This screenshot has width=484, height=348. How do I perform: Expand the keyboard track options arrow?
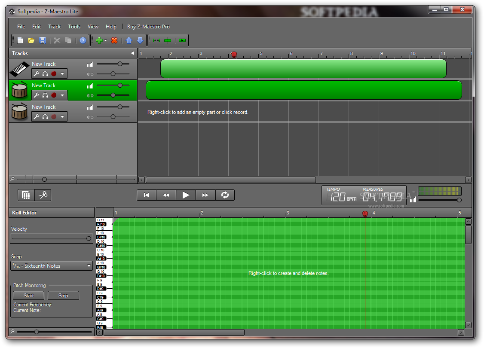(62, 74)
